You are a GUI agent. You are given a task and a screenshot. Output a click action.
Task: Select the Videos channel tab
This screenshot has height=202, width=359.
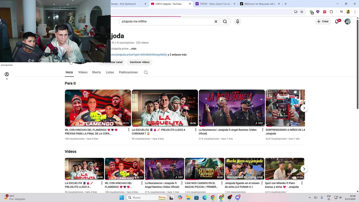point(83,72)
